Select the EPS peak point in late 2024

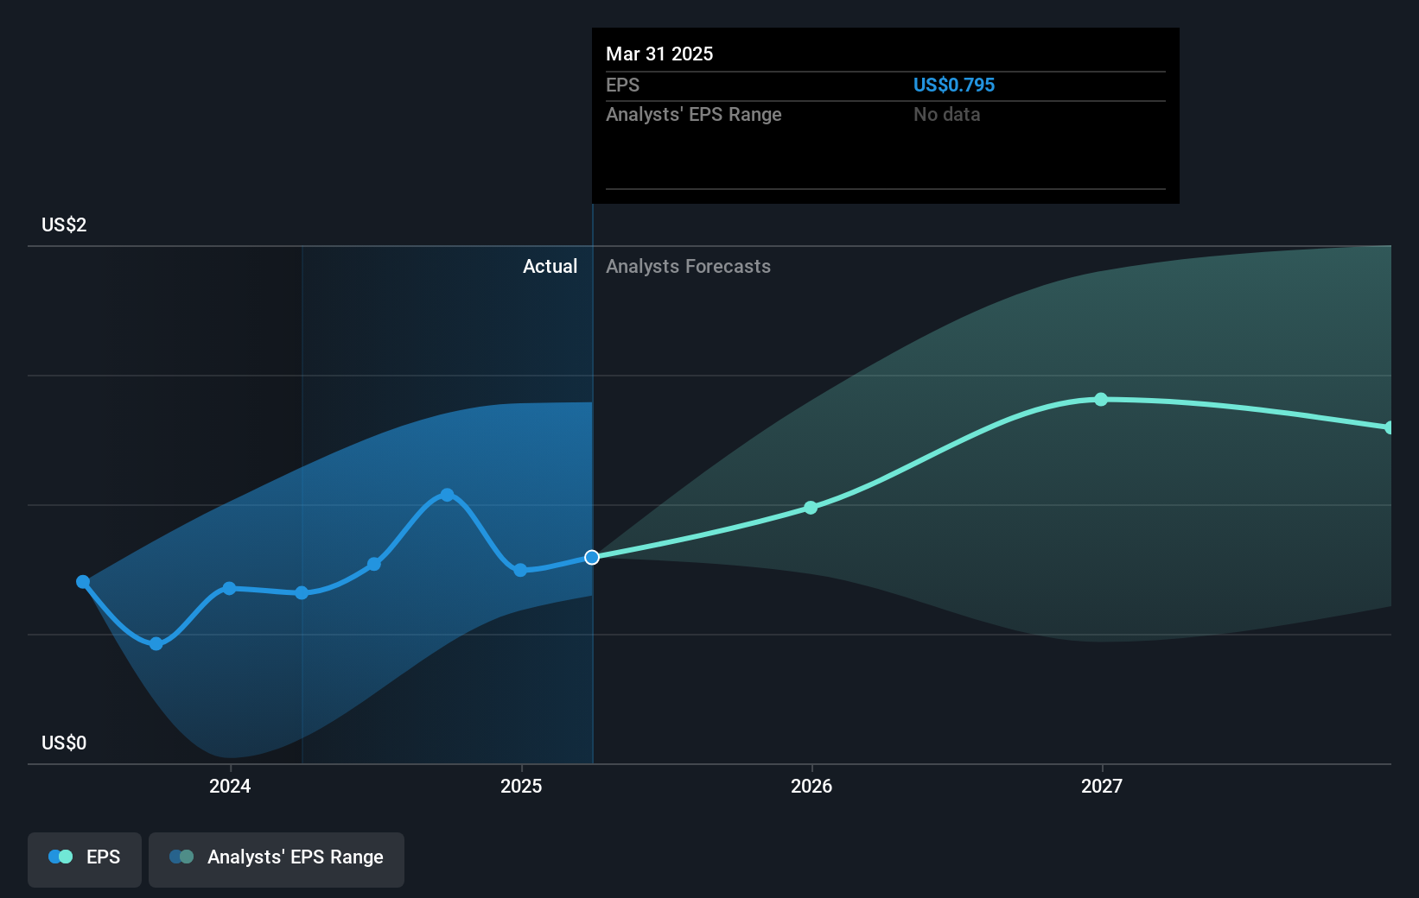(x=447, y=495)
